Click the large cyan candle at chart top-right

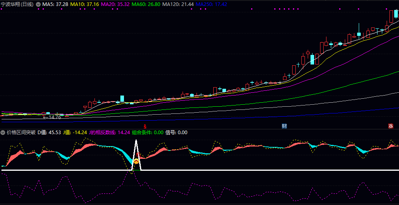(396, 14)
